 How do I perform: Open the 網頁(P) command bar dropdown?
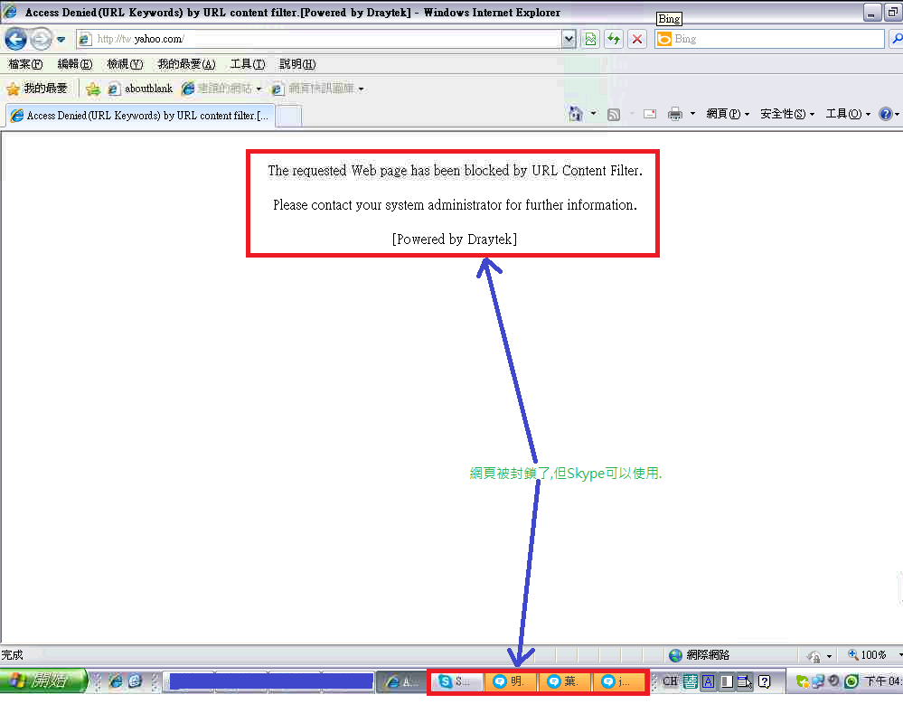727,114
